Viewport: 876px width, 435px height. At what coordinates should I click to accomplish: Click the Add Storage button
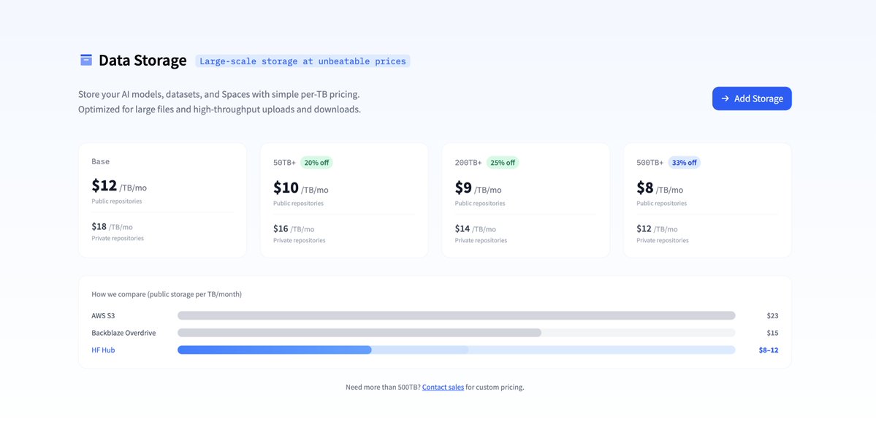[x=751, y=99]
